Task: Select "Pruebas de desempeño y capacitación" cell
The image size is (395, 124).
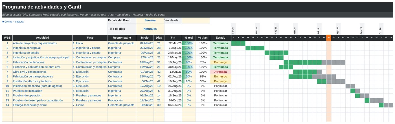Action: coord(43,100)
